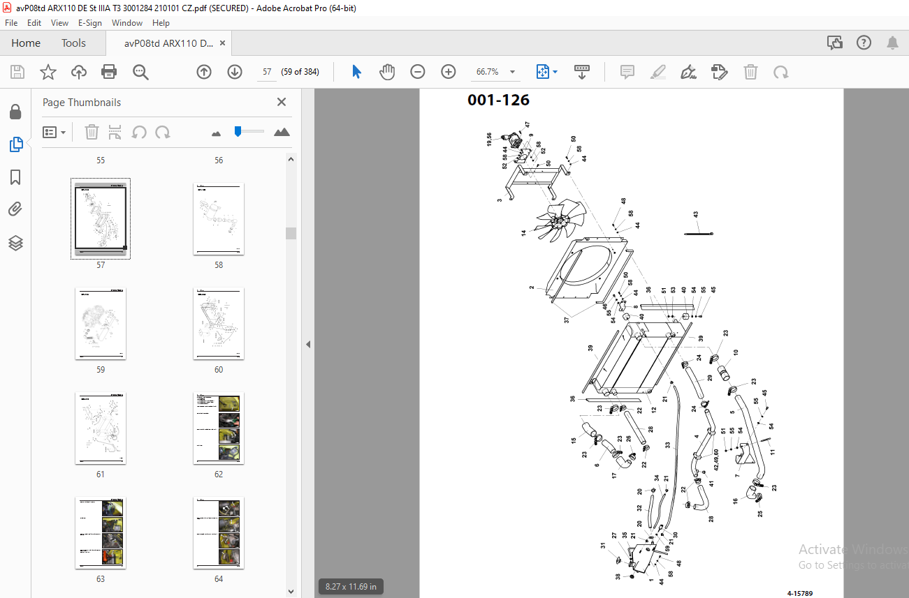Close the avP08td ARX110 document tab
Screen dimensions: 909x598
pyautogui.click(x=223, y=43)
